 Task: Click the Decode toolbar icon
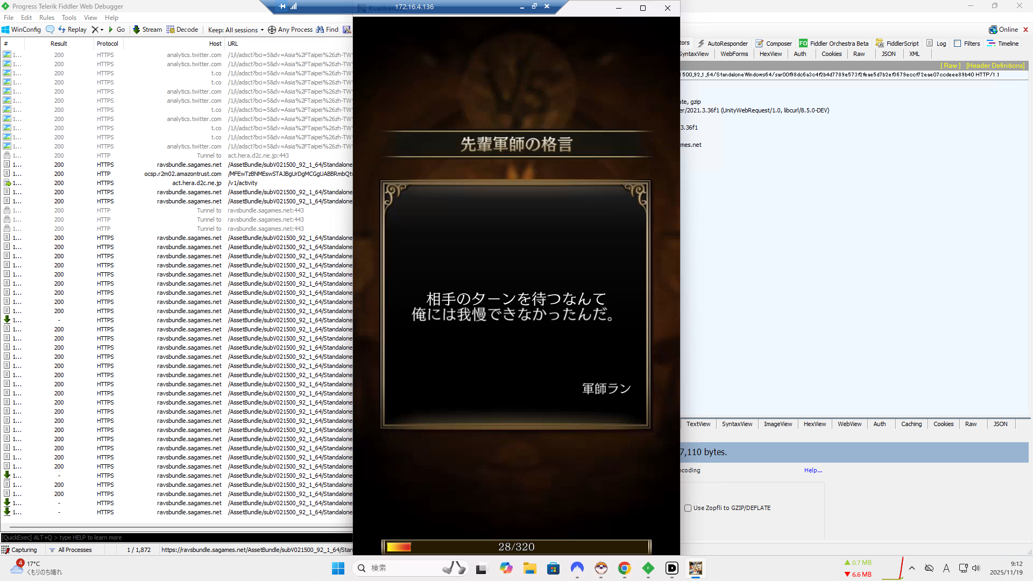(182, 30)
